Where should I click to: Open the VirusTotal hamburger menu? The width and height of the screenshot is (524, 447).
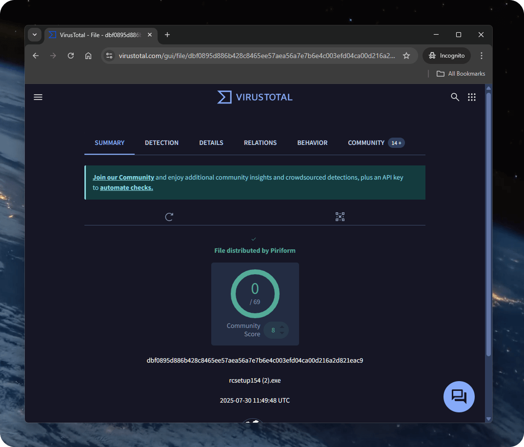[38, 97]
